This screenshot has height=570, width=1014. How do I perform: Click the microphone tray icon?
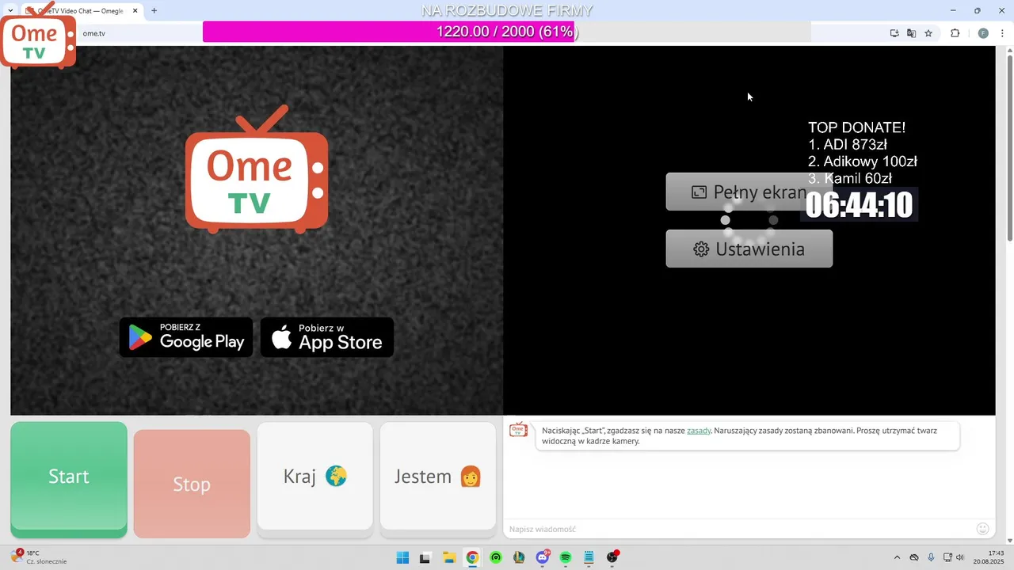[x=931, y=557]
